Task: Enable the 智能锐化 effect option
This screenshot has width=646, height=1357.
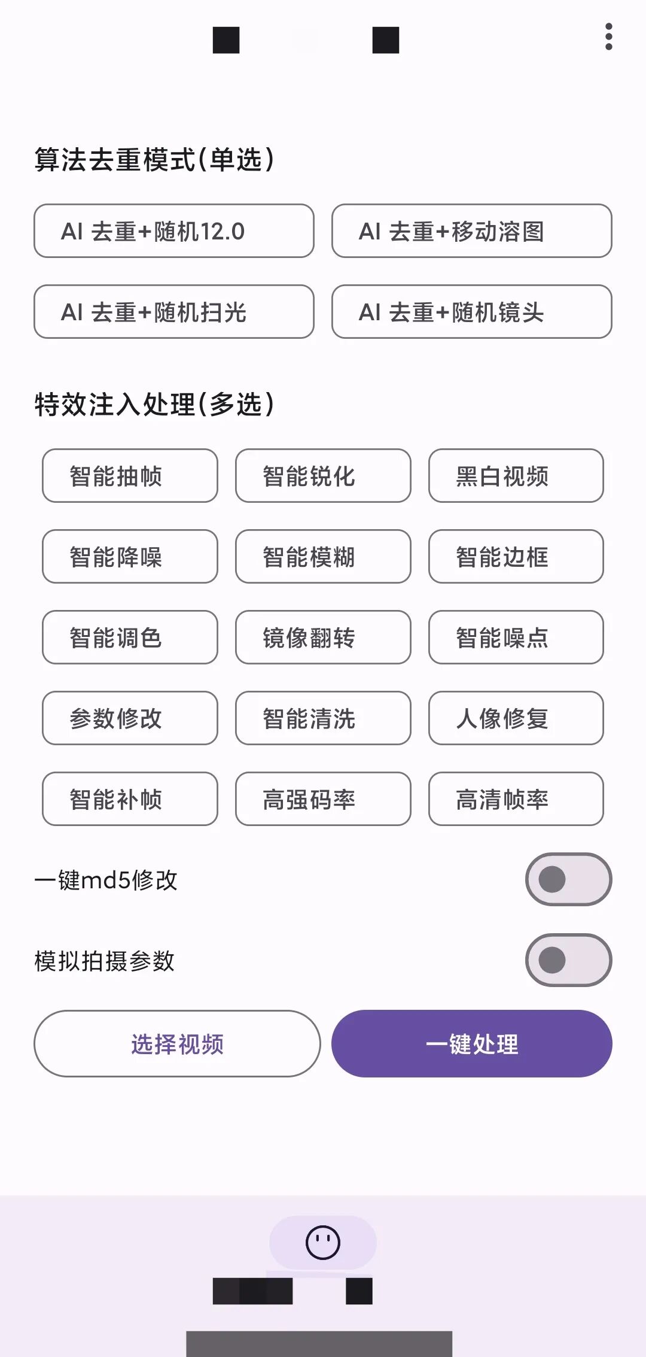Action: [x=323, y=476]
